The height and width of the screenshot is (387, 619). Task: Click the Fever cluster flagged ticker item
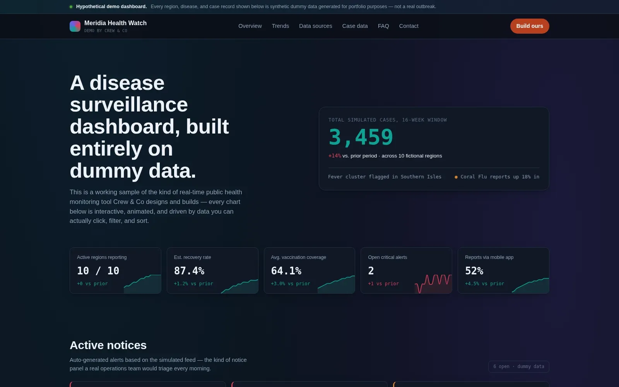385,177
